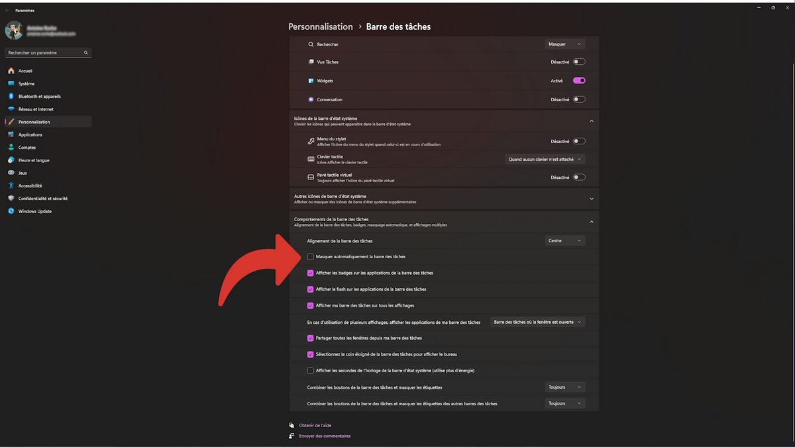Click the Obtenir de l'aide link
Image resolution: width=795 pixels, height=447 pixels.
[x=315, y=425]
